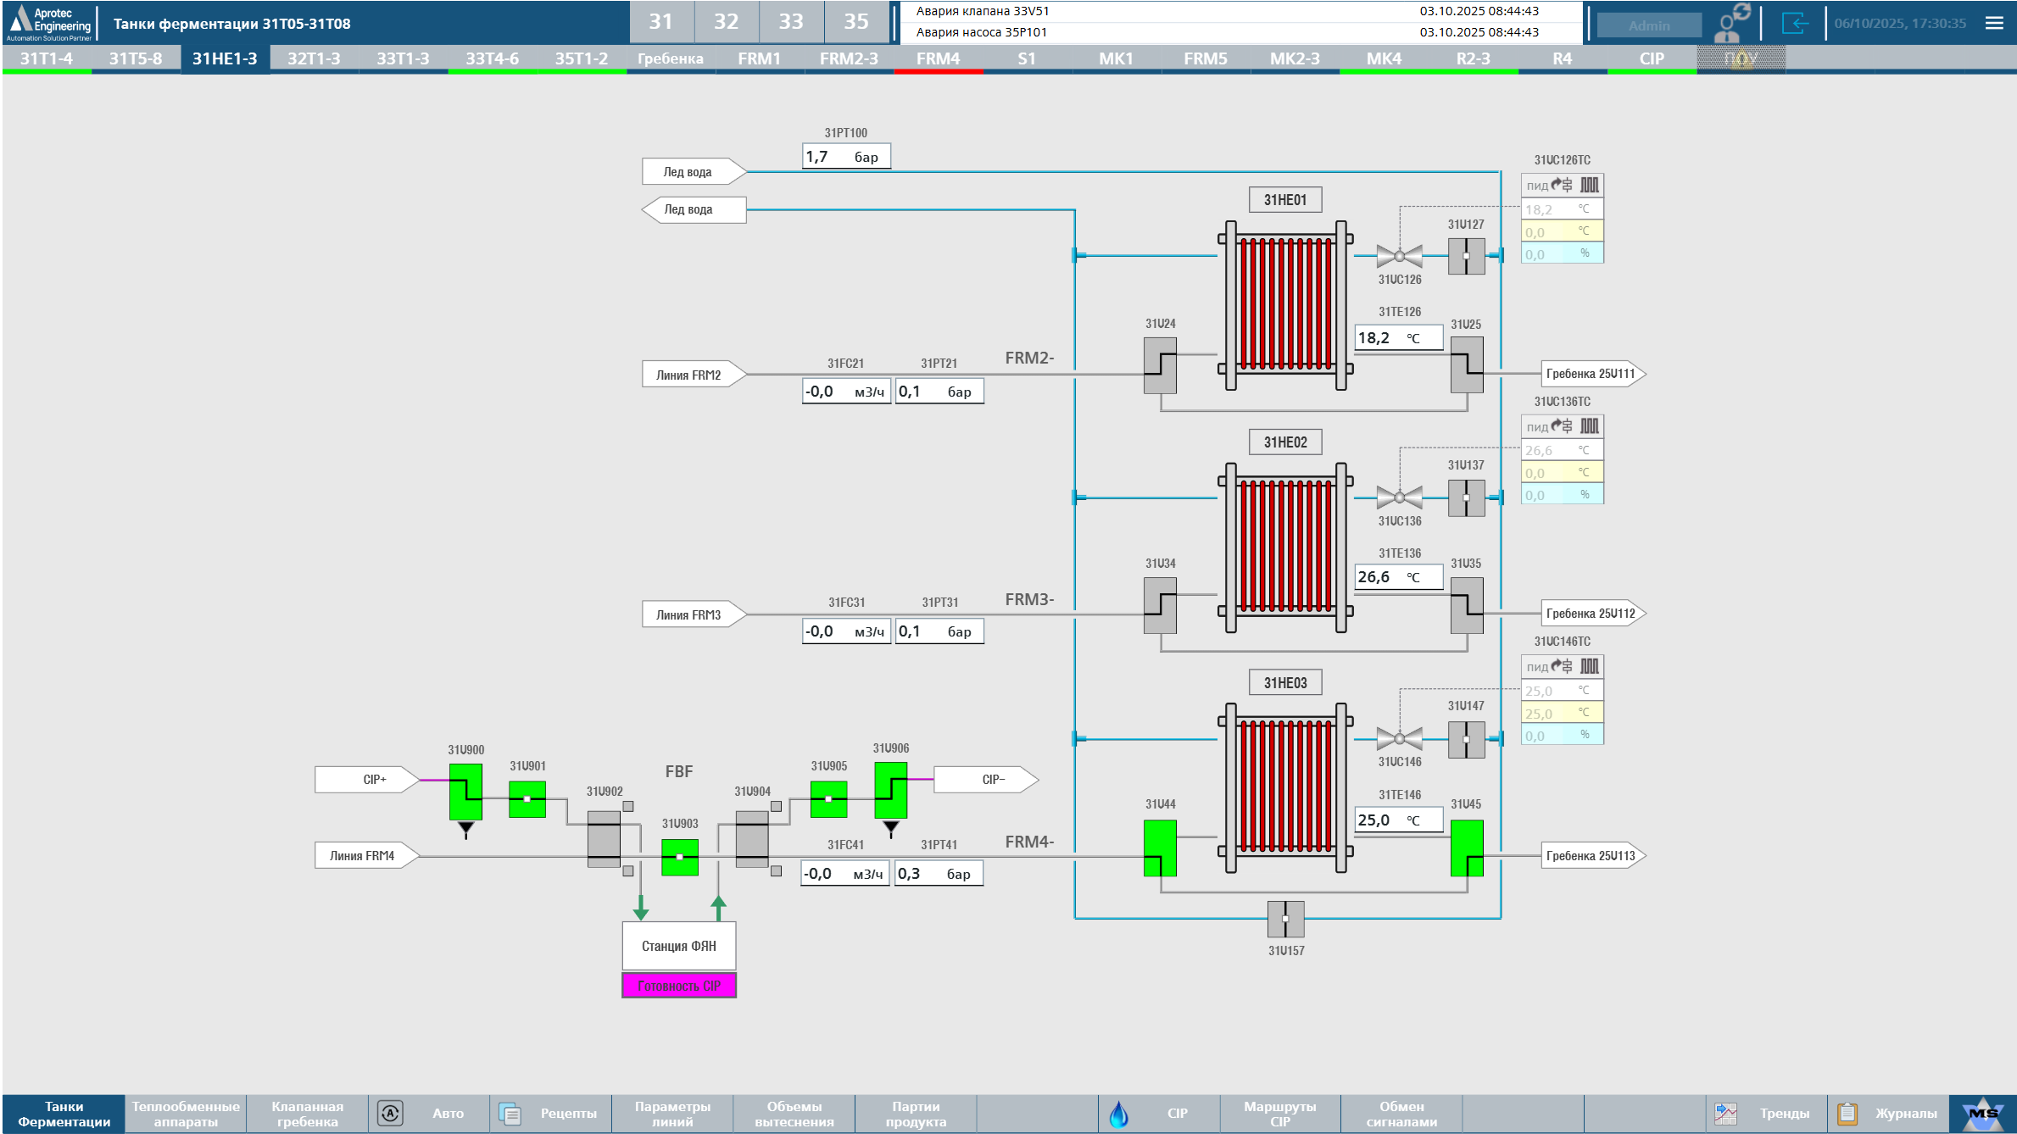Toggle bypass valve 31U157
This screenshot has width=2017, height=1134.
coord(1285,919)
